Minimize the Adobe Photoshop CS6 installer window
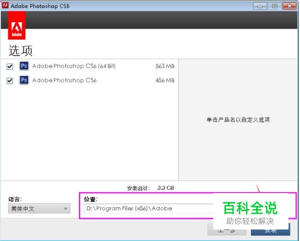 (260, 6)
